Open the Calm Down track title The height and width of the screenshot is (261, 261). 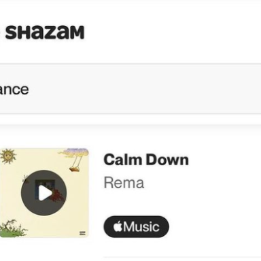pyautogui.click(x=146, y=160)
